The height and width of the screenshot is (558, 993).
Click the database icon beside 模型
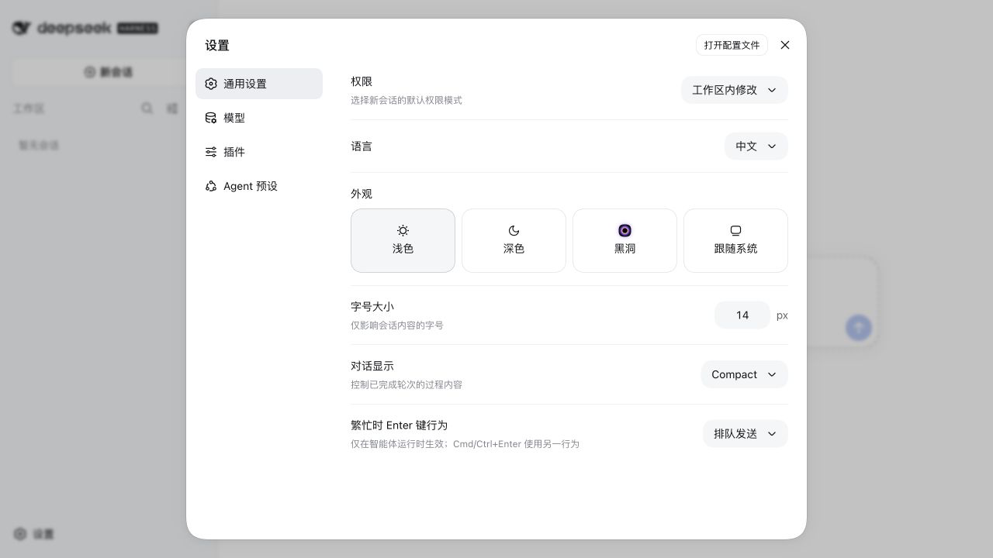211,118
